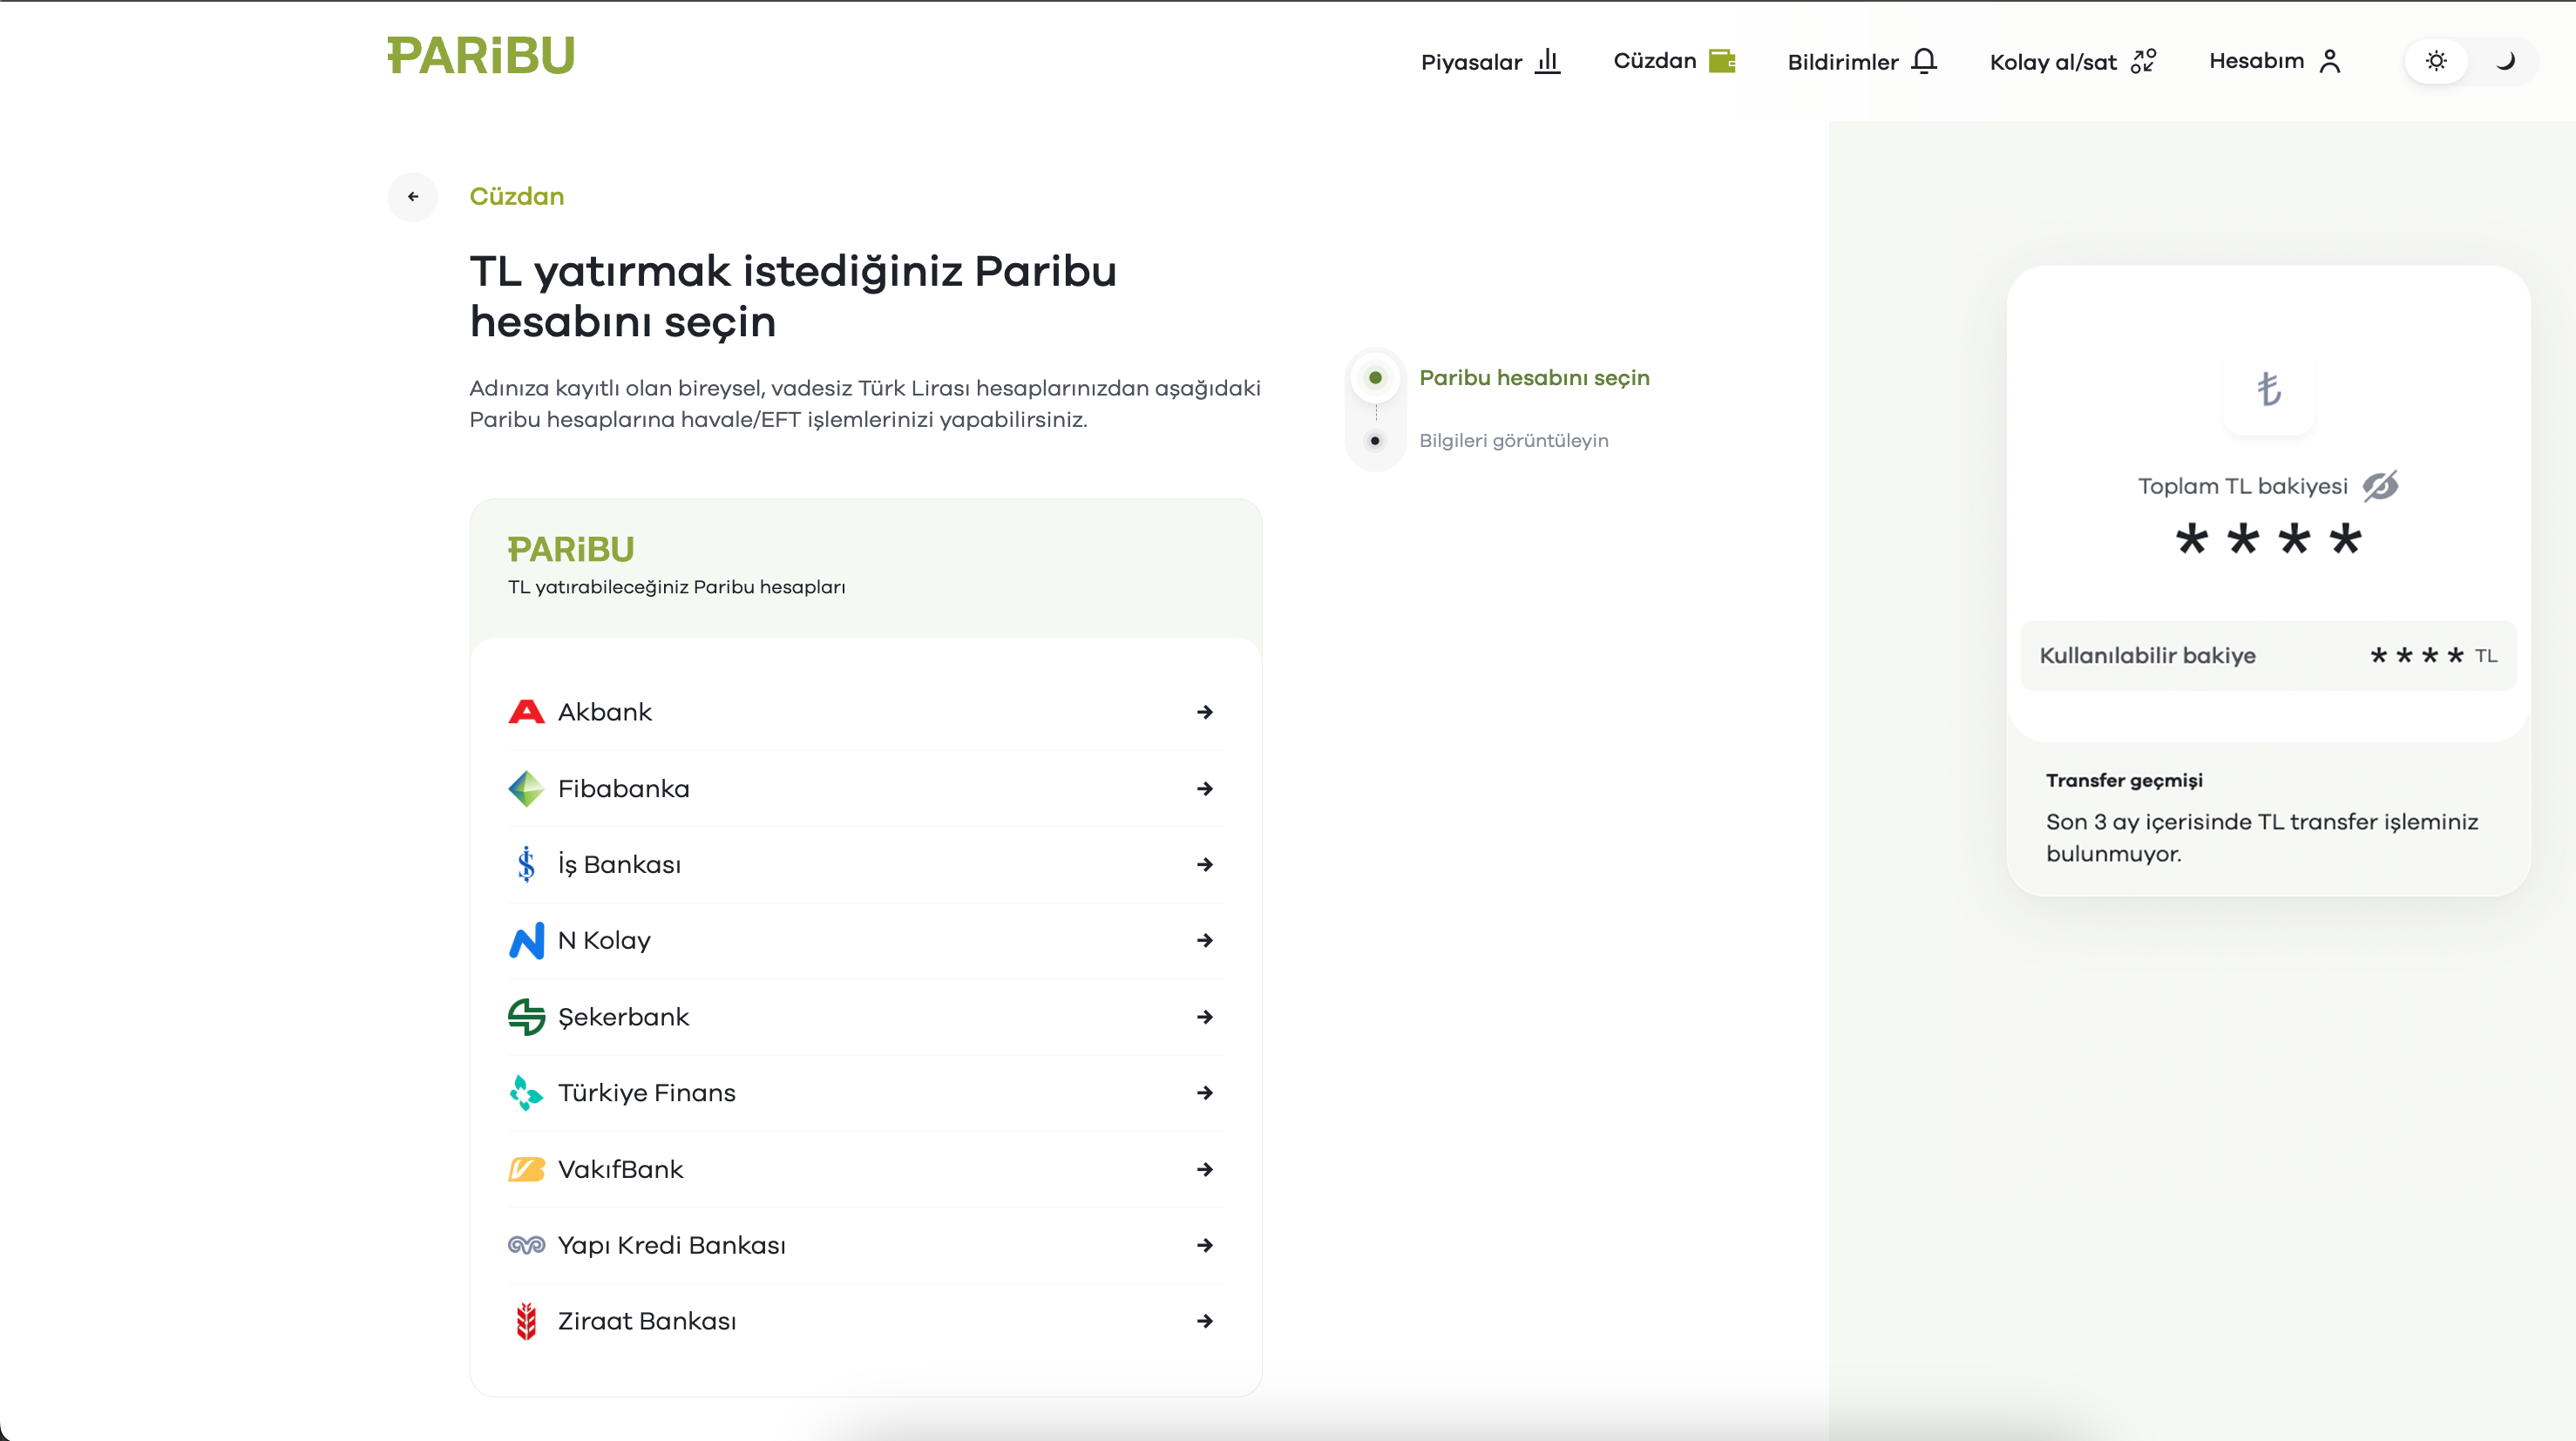Click the Fibabanka diamond logo icon

point(526,789)
